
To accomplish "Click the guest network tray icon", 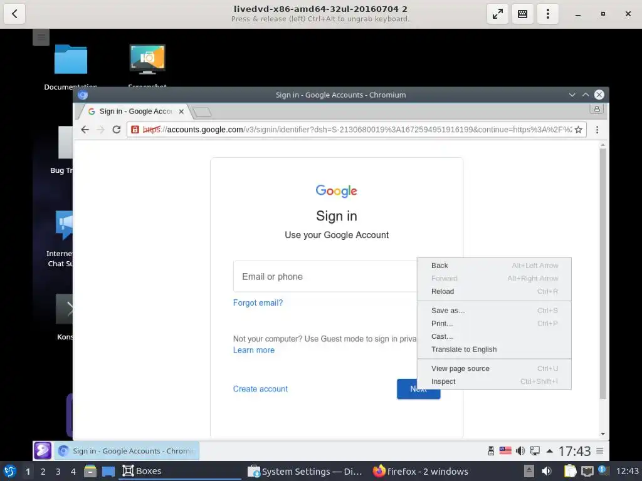I will click(535, 451).
